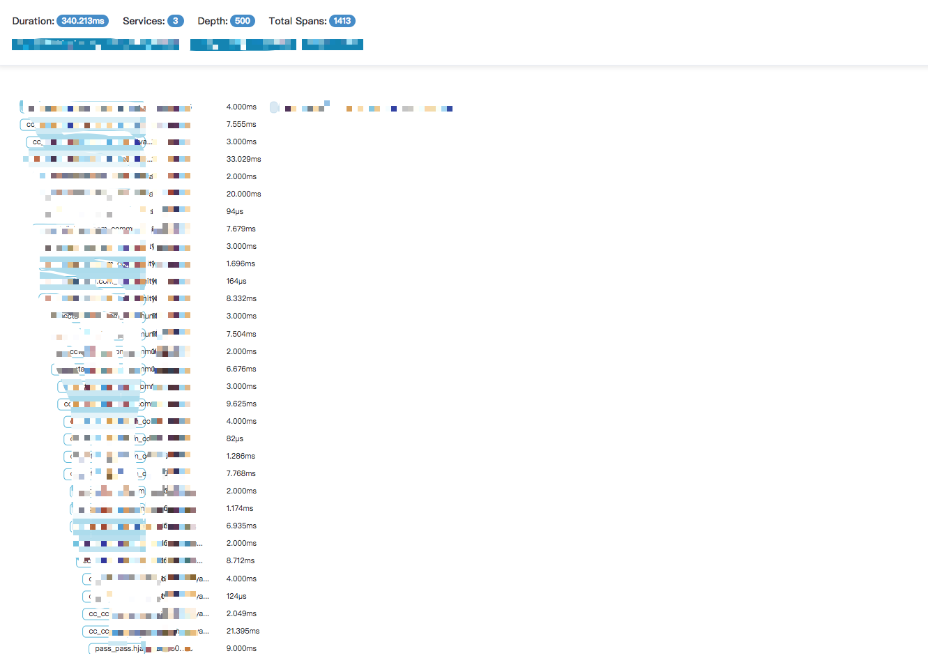Click the 6.935ms span duration

pos(241,526)
